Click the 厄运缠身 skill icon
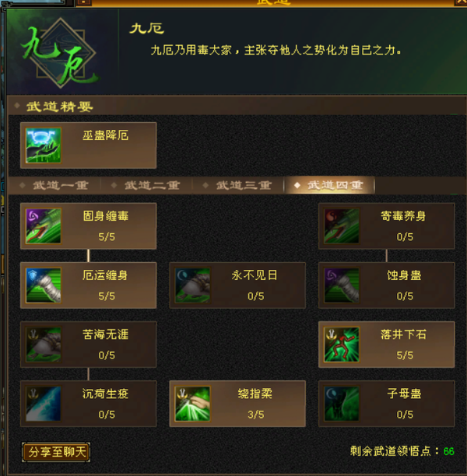 tap(43, 285)
